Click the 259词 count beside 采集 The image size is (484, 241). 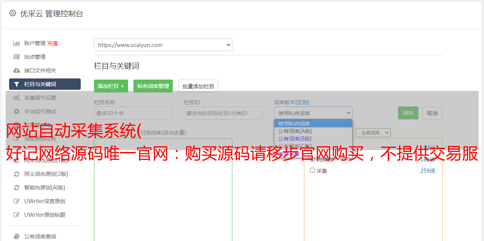tap(428, 171)
